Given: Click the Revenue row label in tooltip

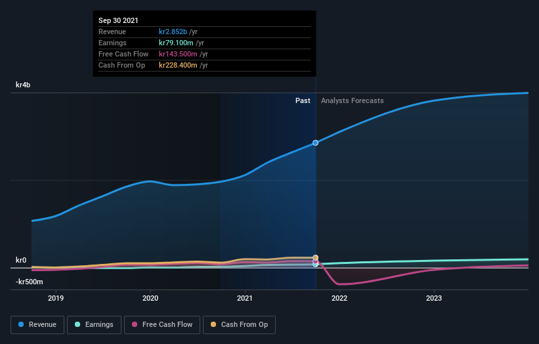Looking at the screenshot, I should 112,32.
